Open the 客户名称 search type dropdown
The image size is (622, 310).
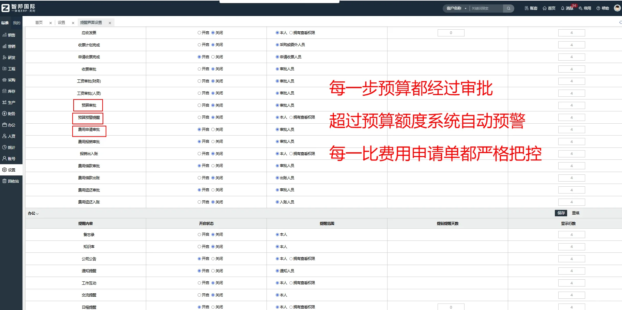[x=457, y=9]
